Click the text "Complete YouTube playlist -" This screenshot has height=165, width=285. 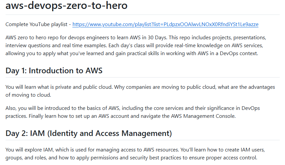[x=38, y=24]
